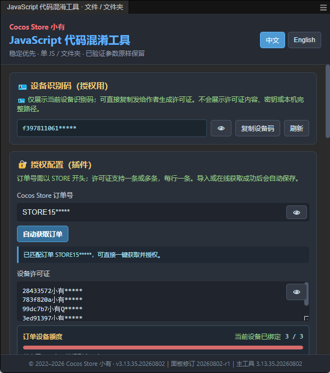The image size is (330, 373).
Task: Click the license text area resize handle
Action: pyautogui.click(x=306, y=318)
